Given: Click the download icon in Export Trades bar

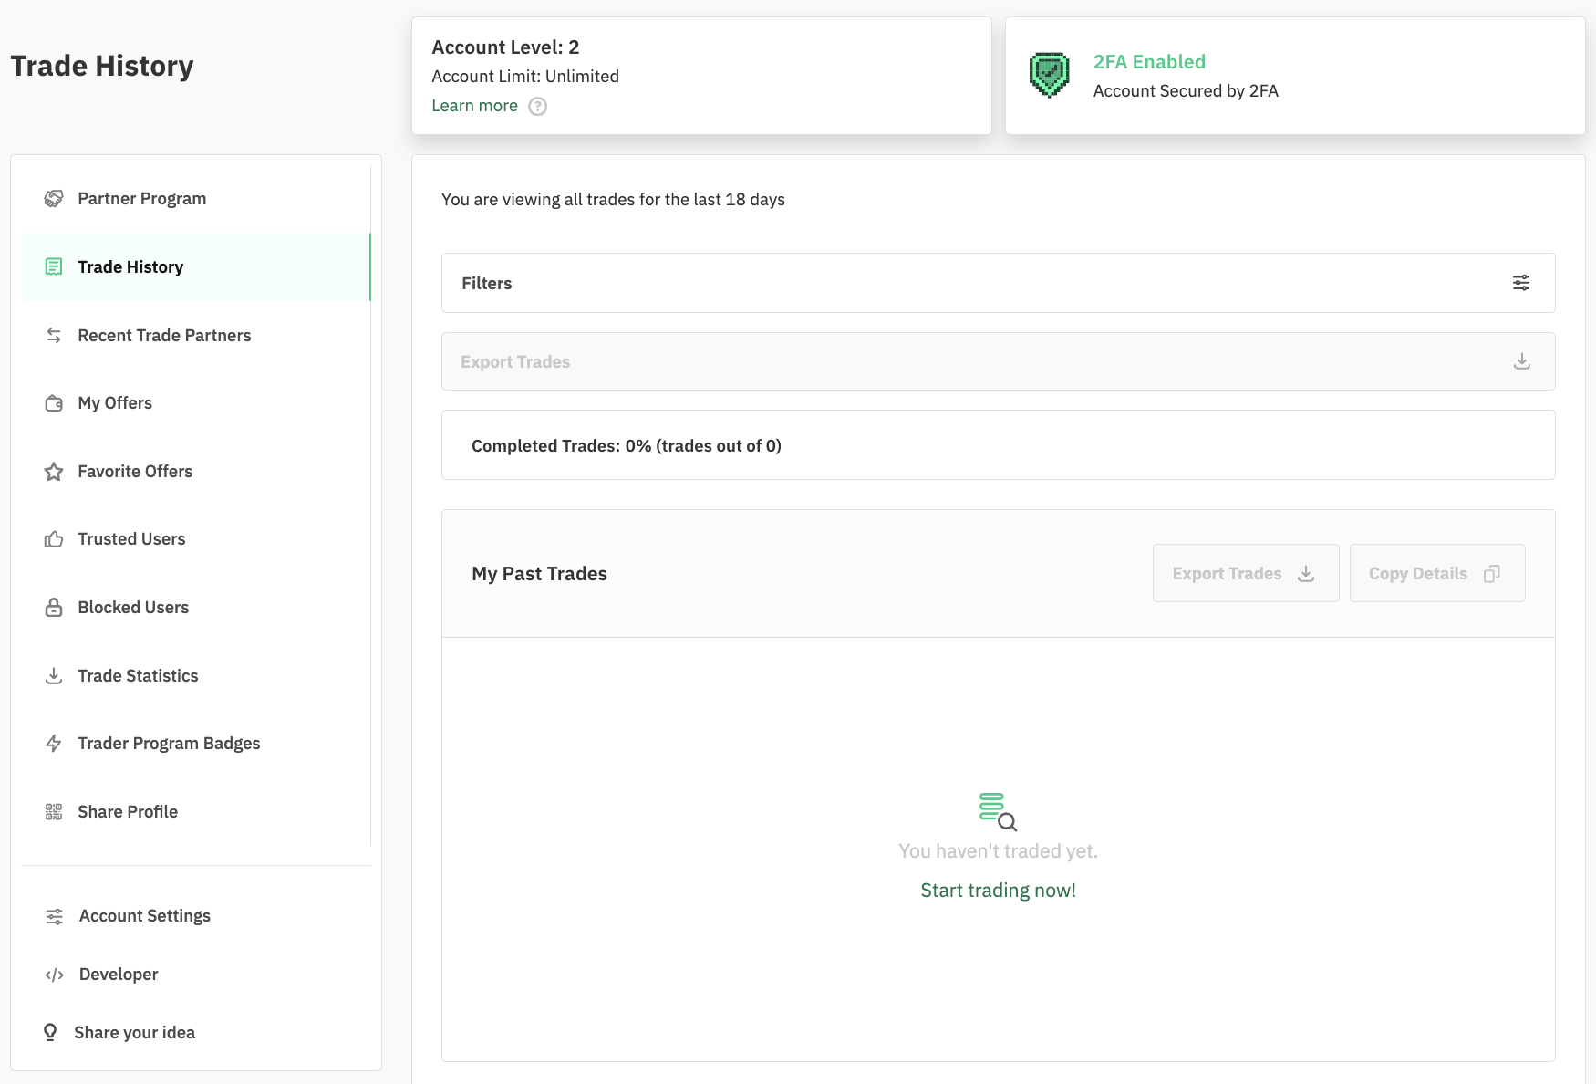Looking at the screenshot, I should coord(1521,361).
